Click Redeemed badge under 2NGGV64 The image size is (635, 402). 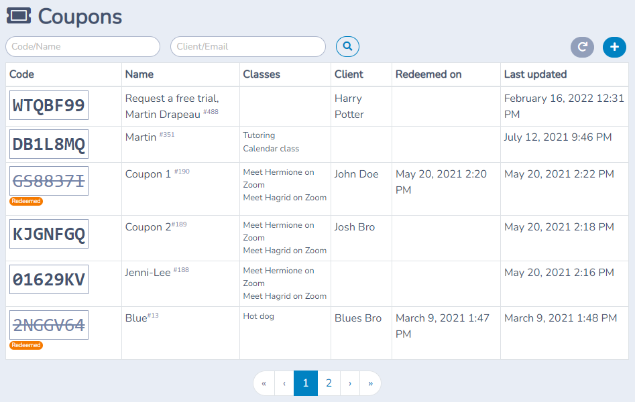(x=26, y=345)
